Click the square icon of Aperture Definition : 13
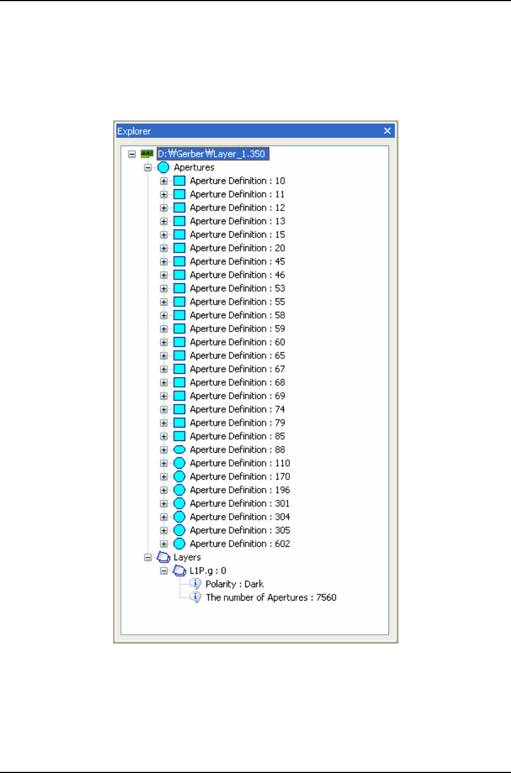 pyautogui.click(x=179, y=221)
